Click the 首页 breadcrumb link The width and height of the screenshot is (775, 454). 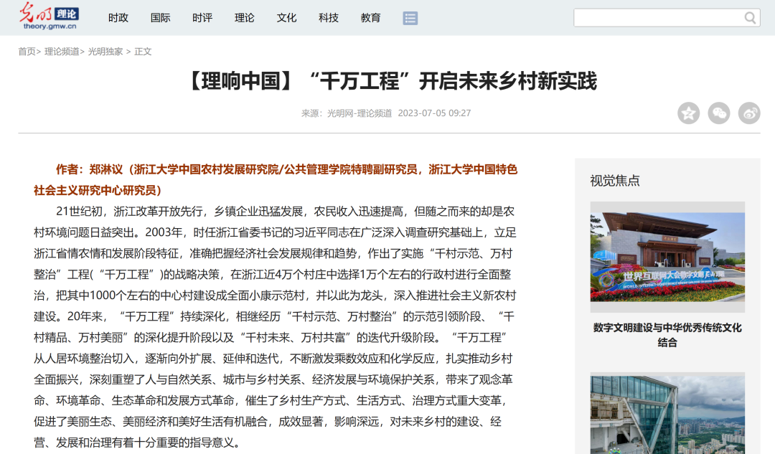coord(27,52)
